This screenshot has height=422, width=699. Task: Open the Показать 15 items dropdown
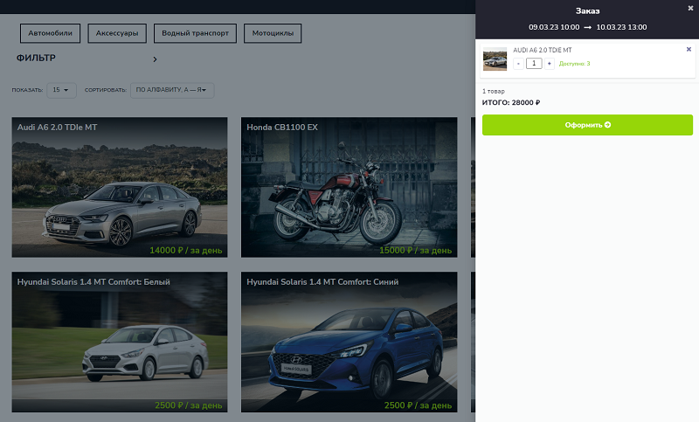click(x=60, y=90)
